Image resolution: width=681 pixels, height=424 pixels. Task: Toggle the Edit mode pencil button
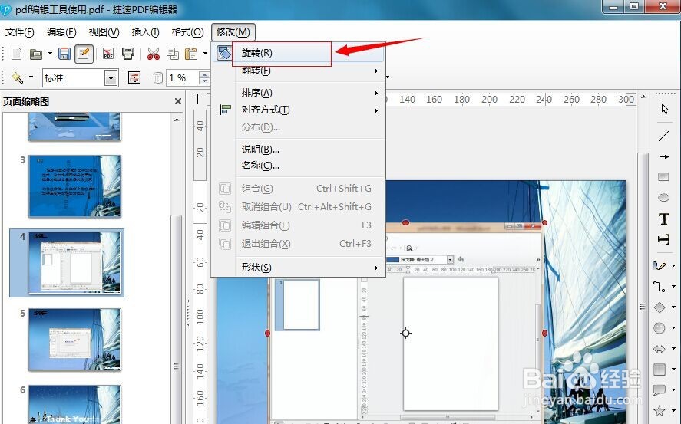84,54
